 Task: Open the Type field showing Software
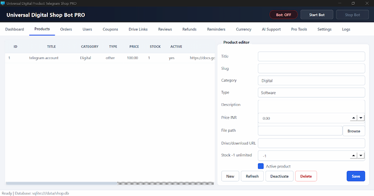311,93
